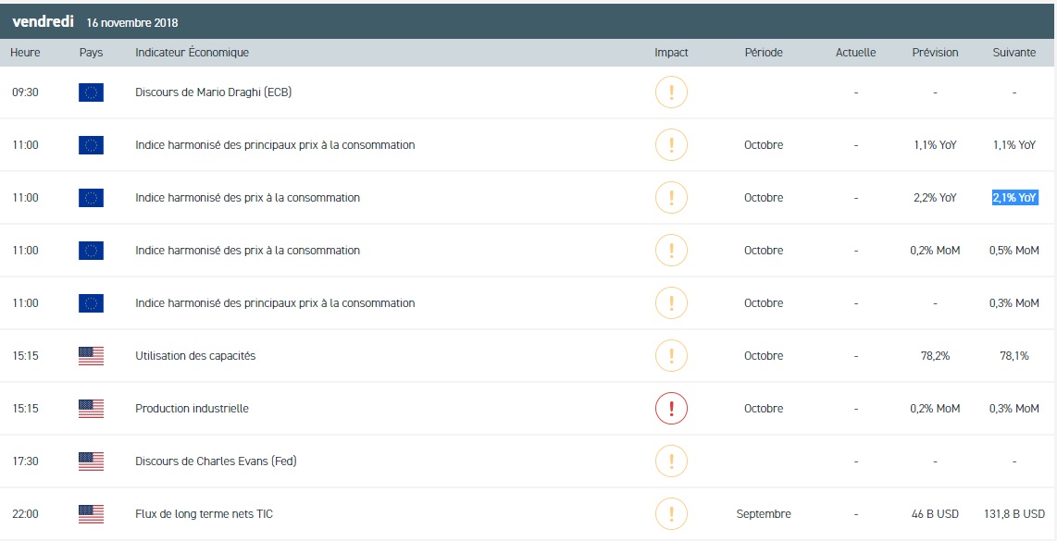Click impact icon for Charles Evans speech
This screenshot has width=1057, height=541.
click(671, 461)
